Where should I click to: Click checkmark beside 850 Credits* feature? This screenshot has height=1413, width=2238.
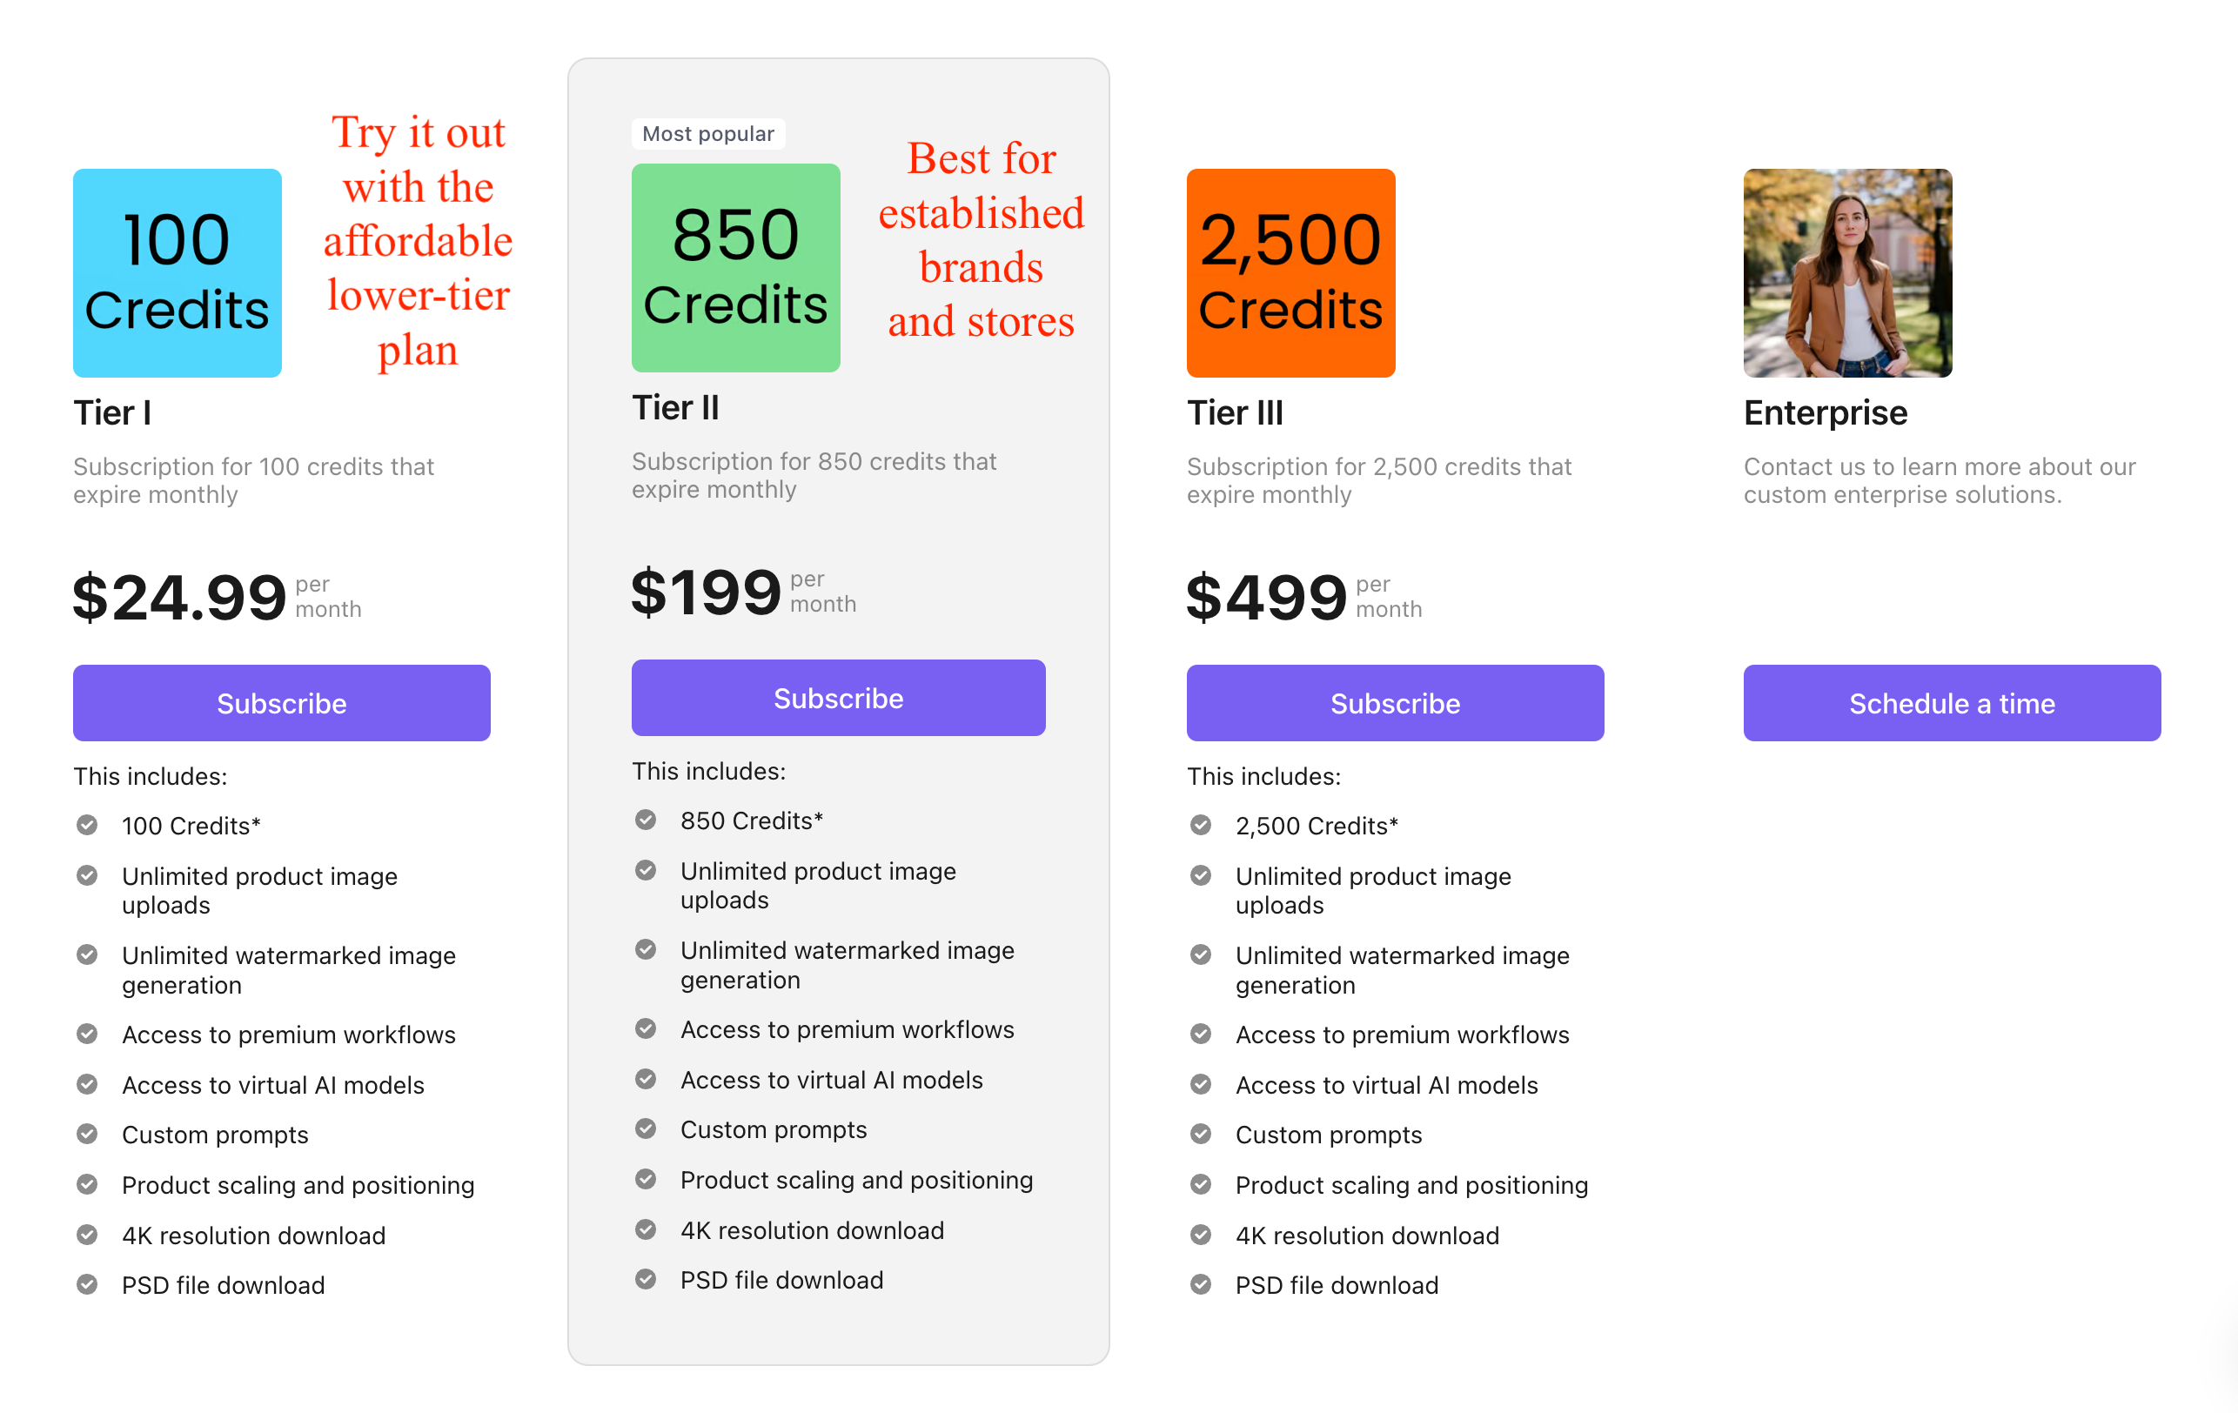click(646, 820)
